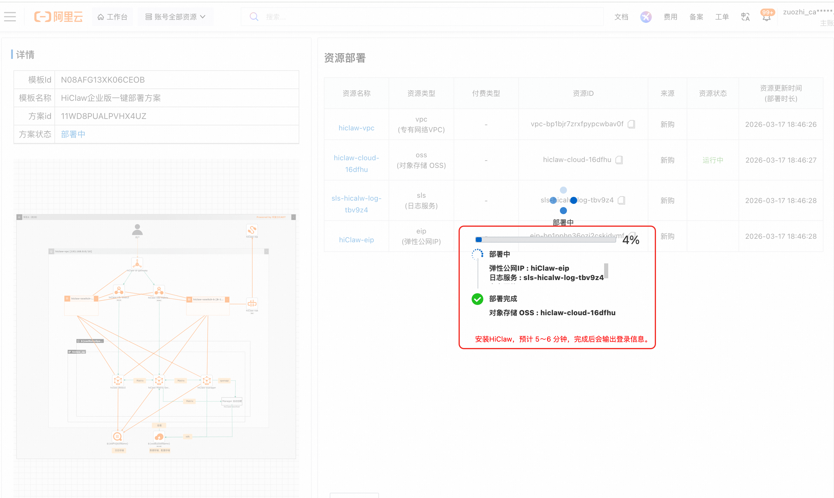
Task: Click the plan ID 11WD8PUALPVHX4UZ
Action: (x=103, y=116)
